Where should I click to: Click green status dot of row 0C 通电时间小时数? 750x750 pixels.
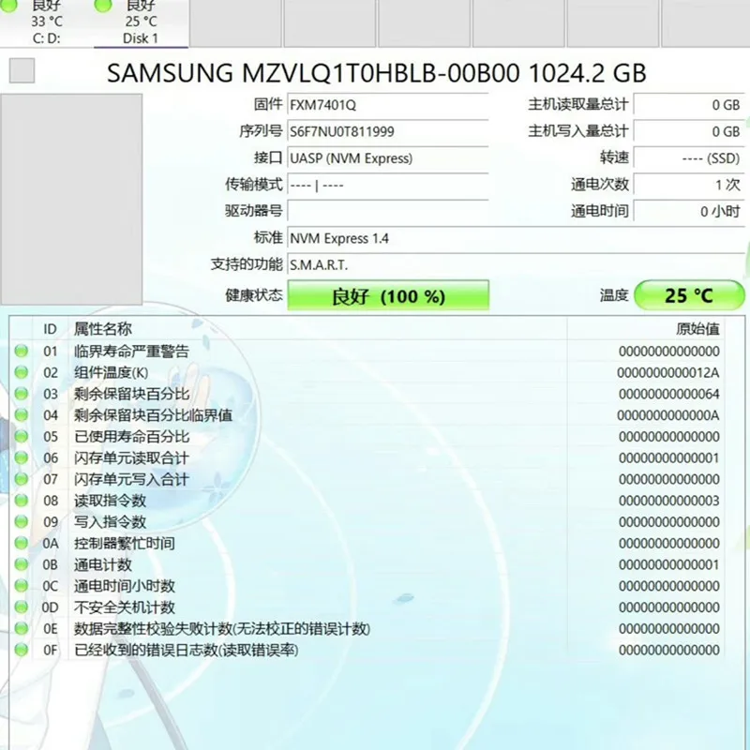(21, 585)
